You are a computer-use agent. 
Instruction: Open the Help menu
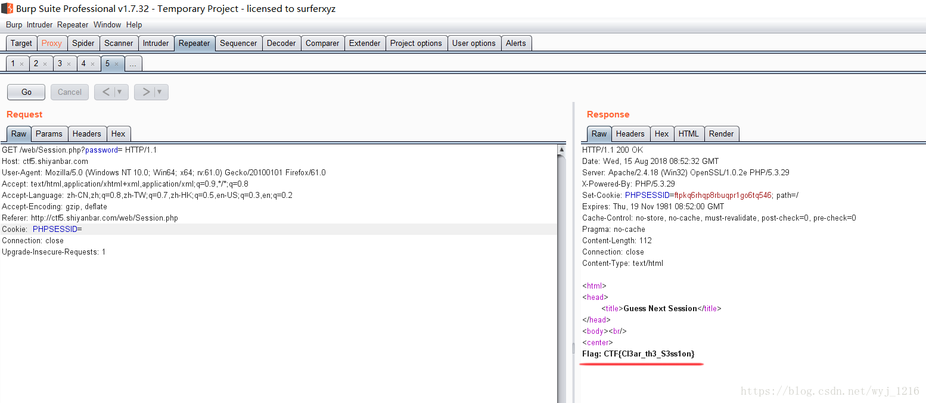134,24
